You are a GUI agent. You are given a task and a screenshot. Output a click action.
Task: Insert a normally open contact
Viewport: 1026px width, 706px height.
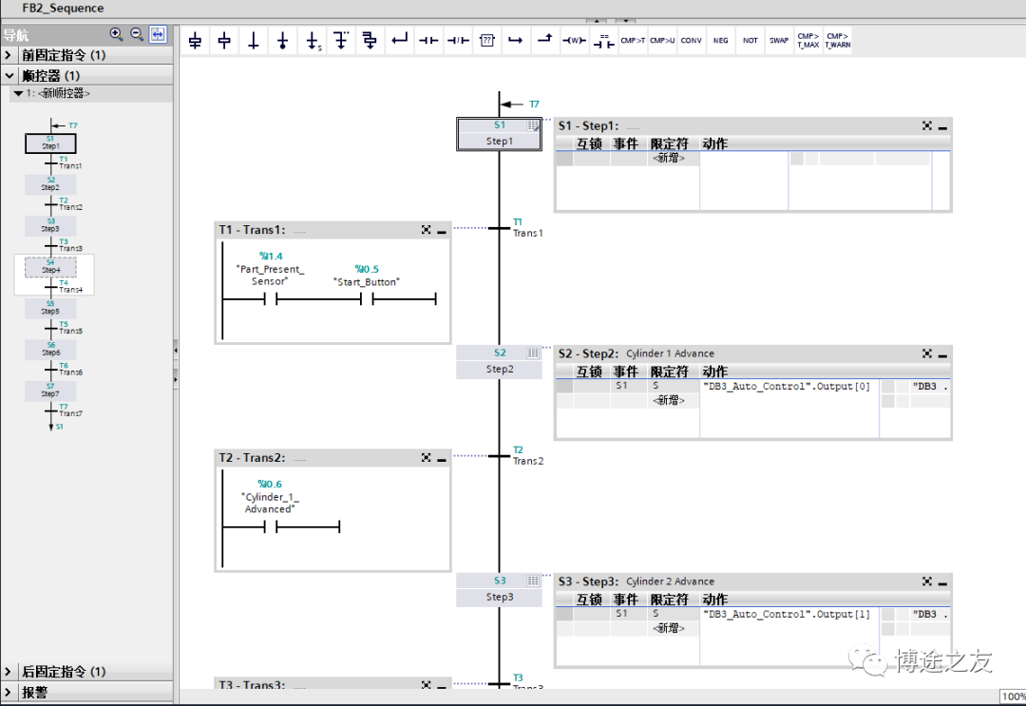coord(428,41)
